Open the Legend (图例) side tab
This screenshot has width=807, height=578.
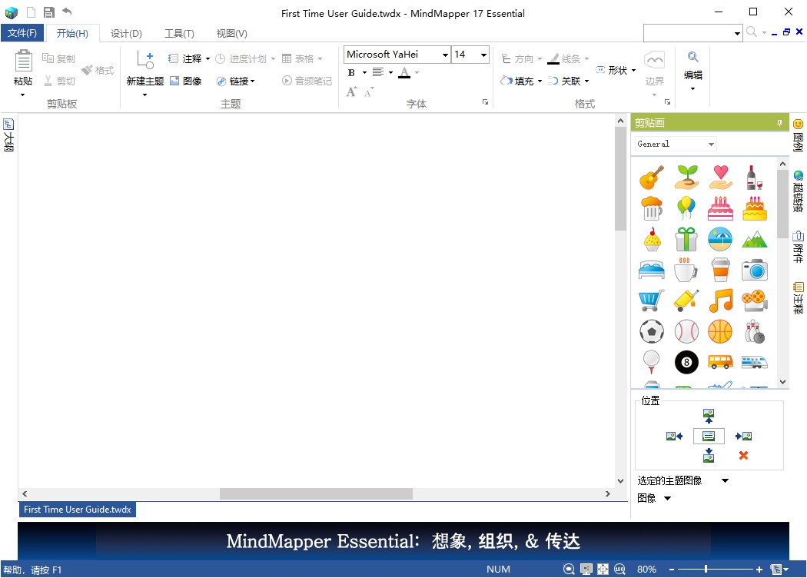(x=798, y=135)
